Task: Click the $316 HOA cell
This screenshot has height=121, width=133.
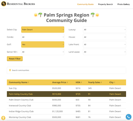Action: pyautogui.click(x=78, y=88)
